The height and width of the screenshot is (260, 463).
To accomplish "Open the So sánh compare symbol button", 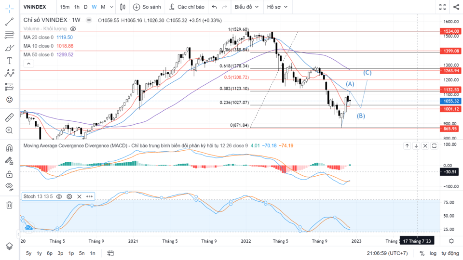I will [147, 7].
